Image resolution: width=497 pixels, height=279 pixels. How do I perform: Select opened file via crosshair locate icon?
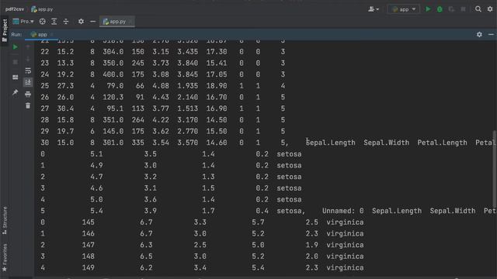[42, 22]
